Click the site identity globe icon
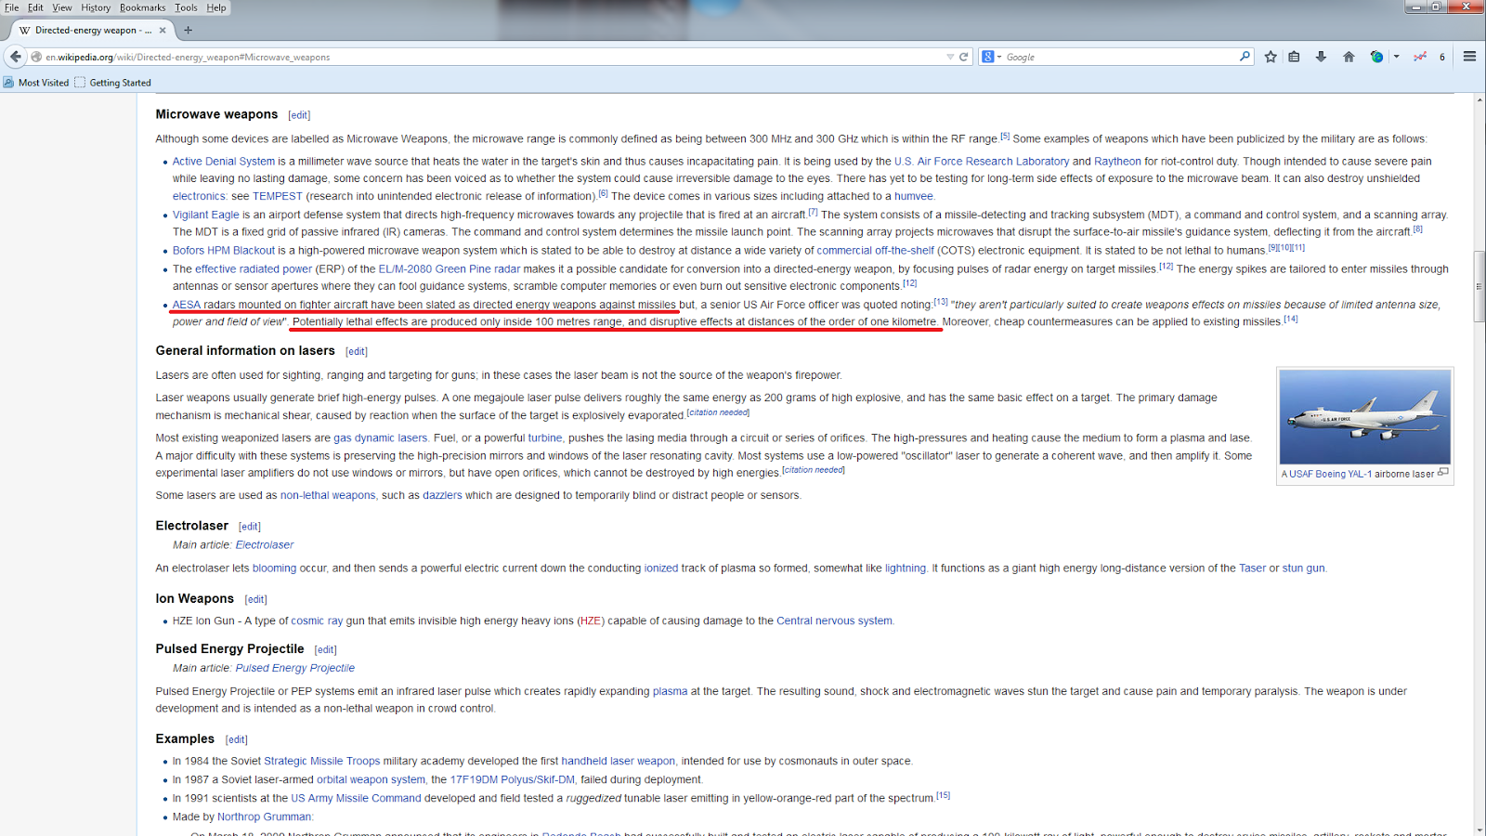 click(36, 57)
